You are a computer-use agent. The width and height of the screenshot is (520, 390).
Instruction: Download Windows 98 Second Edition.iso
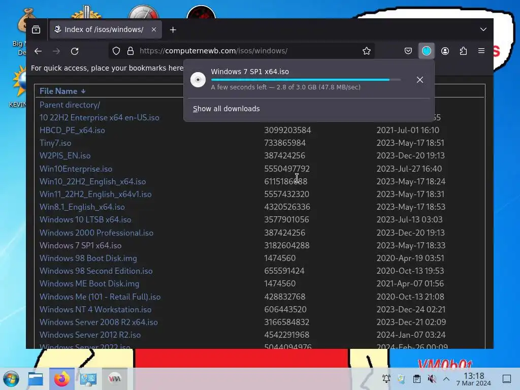point(96,271)
